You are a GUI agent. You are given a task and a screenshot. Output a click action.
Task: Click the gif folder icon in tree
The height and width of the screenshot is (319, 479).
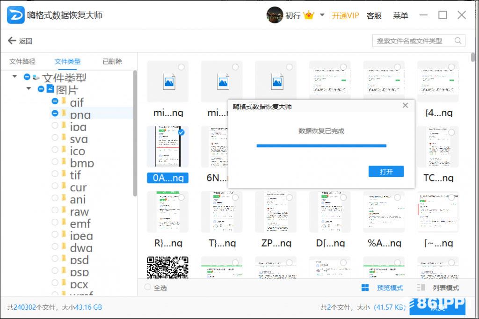pyautogui.click(x=64, y=101)
